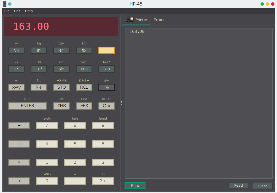Click the Print button
277x193 pixels.
click(x=135, y=185)
